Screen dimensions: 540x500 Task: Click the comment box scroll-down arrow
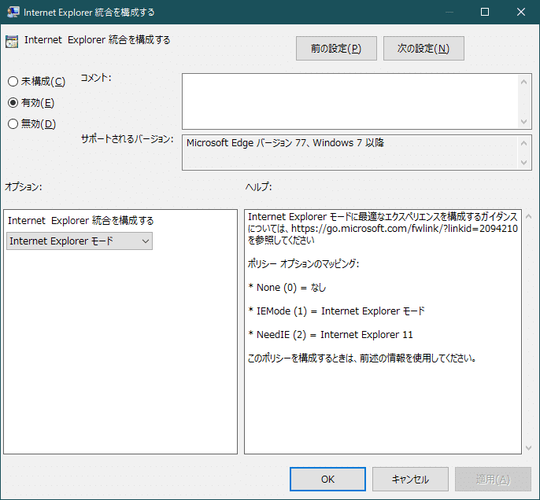click(523, 122)
